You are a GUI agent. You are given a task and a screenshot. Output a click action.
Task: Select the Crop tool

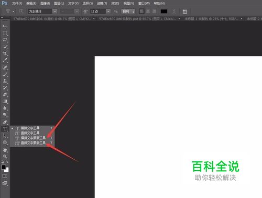coord(5,53)
